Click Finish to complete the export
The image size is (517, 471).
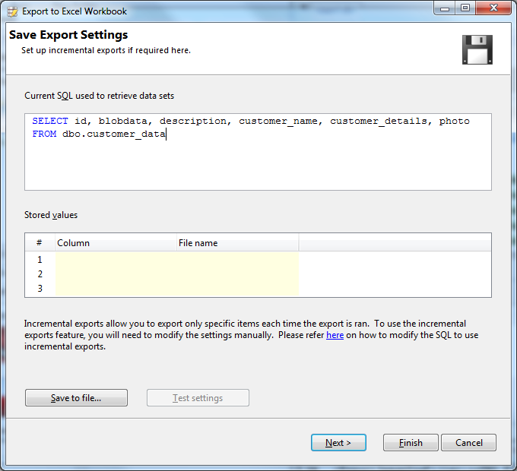tap(411, 443)
